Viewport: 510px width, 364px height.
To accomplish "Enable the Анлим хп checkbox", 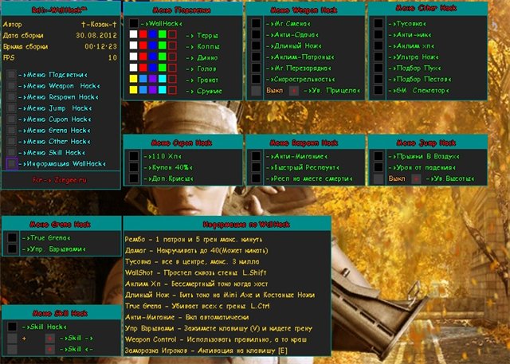I will pyautogui.click(x=379, y=45).
